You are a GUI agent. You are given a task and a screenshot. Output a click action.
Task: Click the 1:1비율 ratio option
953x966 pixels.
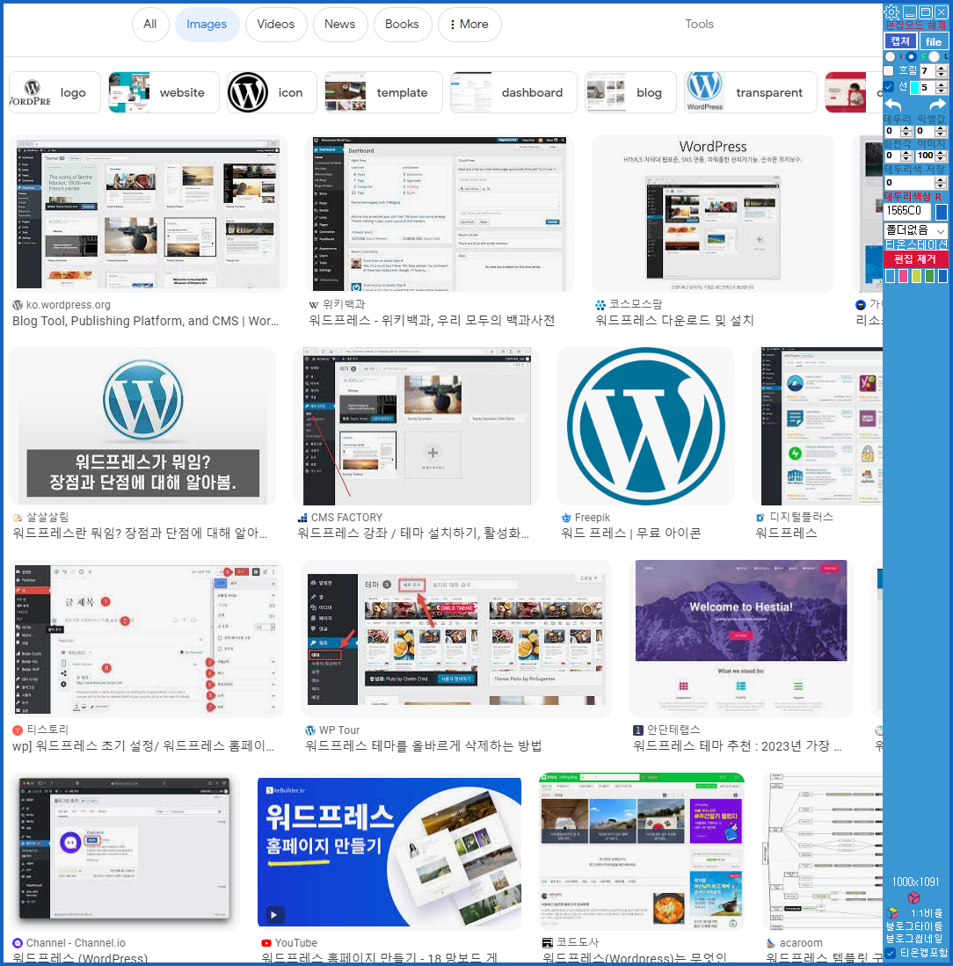927,913
